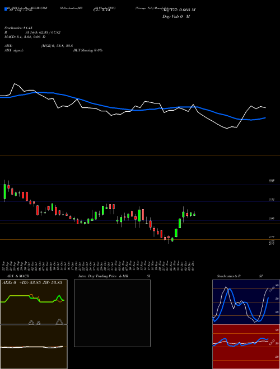Click the 'SI 14/5: 62.33 / 67.82' value
Image resolution: width=280 pixels, height=369 pixels.
[43, 32]
